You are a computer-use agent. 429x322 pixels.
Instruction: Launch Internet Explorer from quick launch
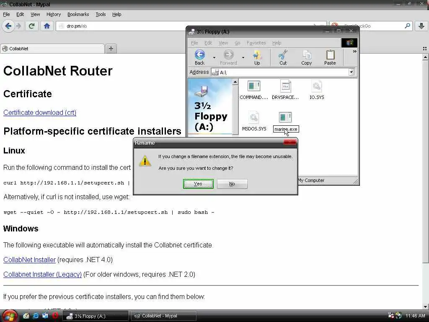(x=36, y=316)
